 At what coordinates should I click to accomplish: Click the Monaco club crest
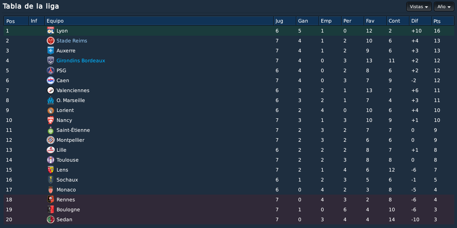(x=51, y=190)
